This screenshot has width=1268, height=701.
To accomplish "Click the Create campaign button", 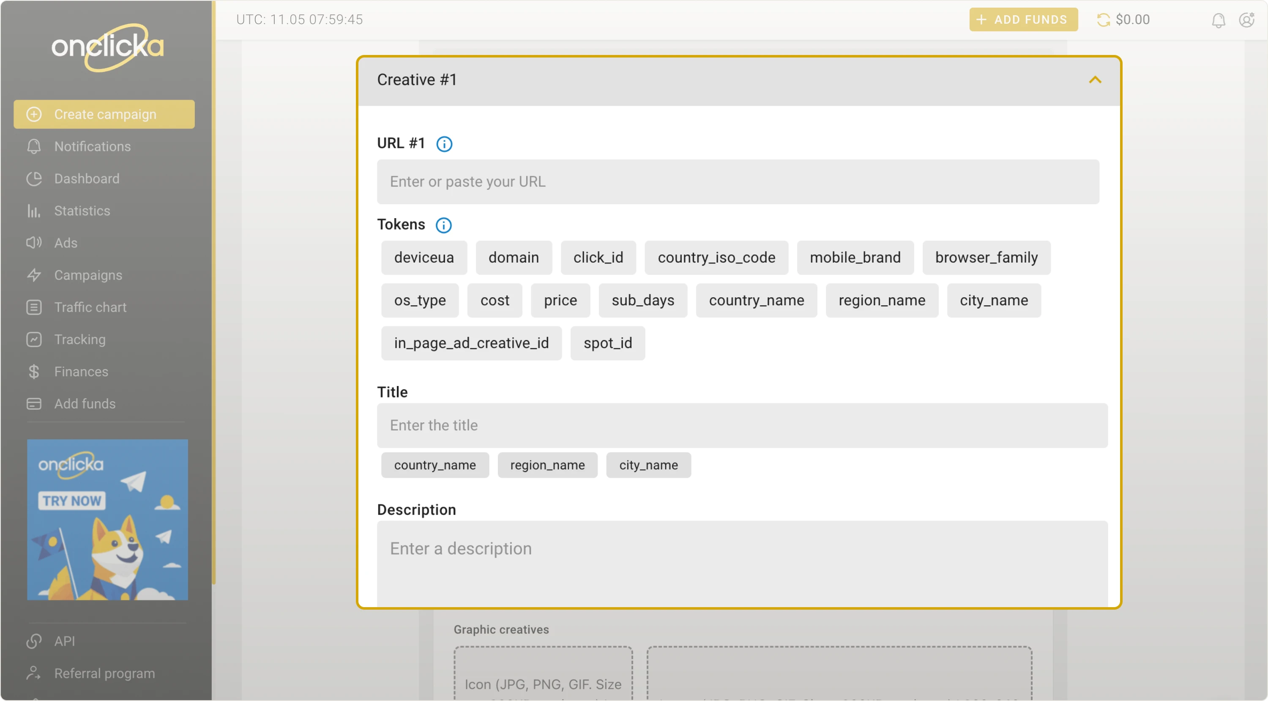I will 104,114.
